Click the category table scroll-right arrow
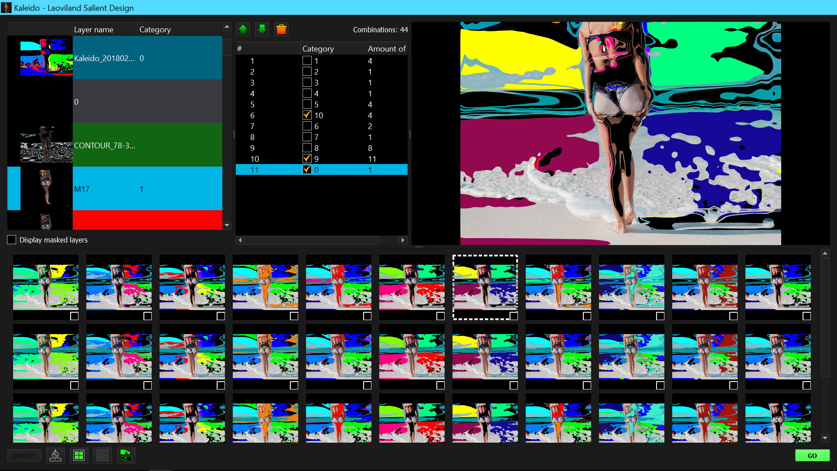 tap(403, 240)
